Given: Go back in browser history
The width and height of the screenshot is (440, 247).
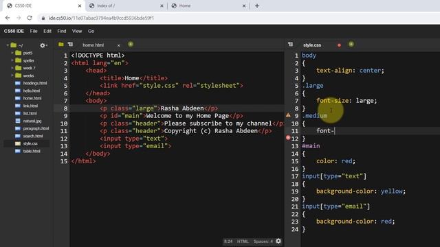Looking at the screenshot, I should pos(8,18).
